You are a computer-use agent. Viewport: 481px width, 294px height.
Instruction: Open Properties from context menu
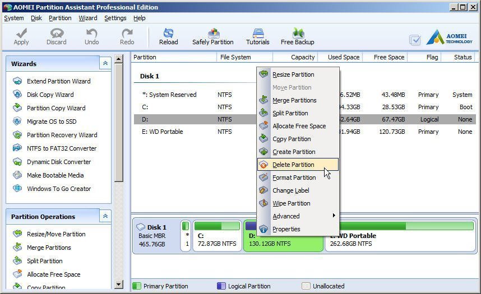tap(298, 229)
